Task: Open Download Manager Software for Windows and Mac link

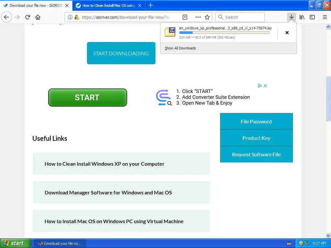Action: (x=108, y=192)
